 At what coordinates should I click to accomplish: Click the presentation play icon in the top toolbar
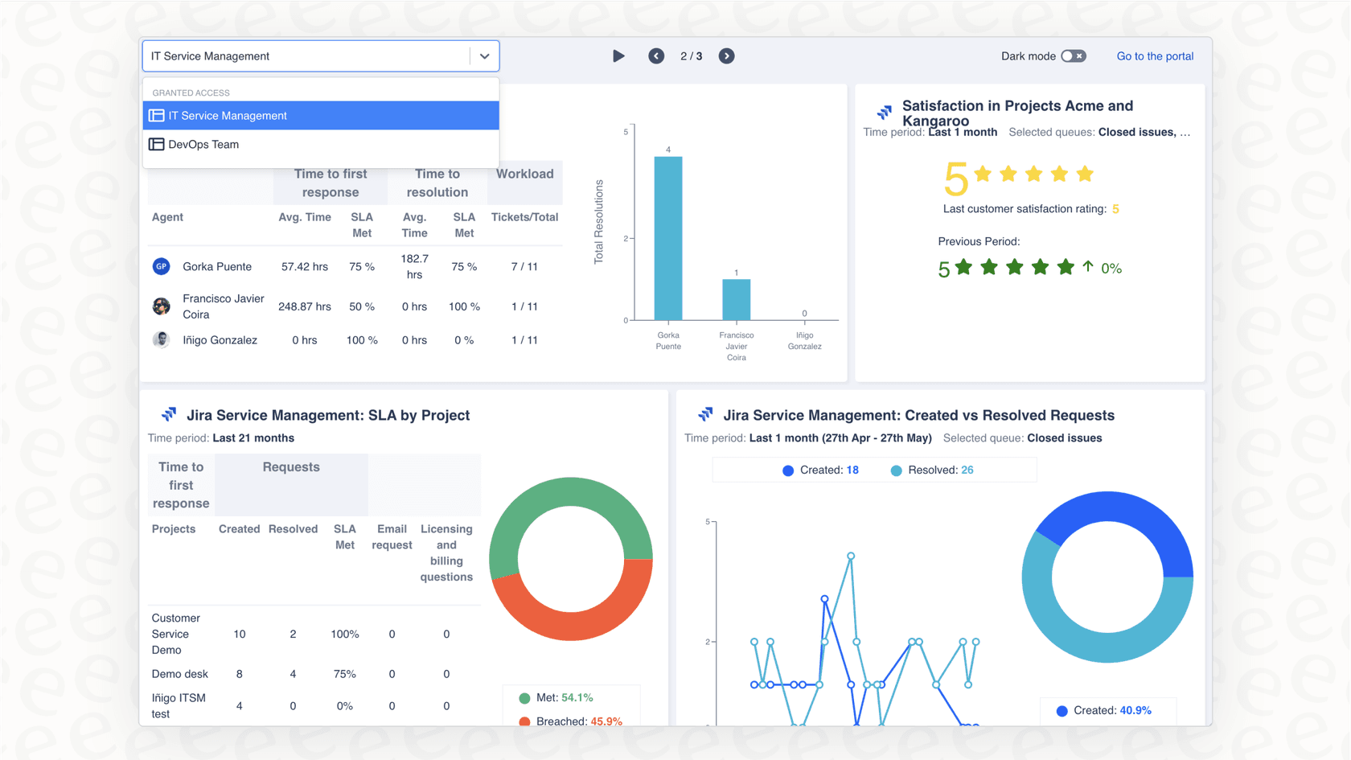pyautogui.click(x=618, y=55)
